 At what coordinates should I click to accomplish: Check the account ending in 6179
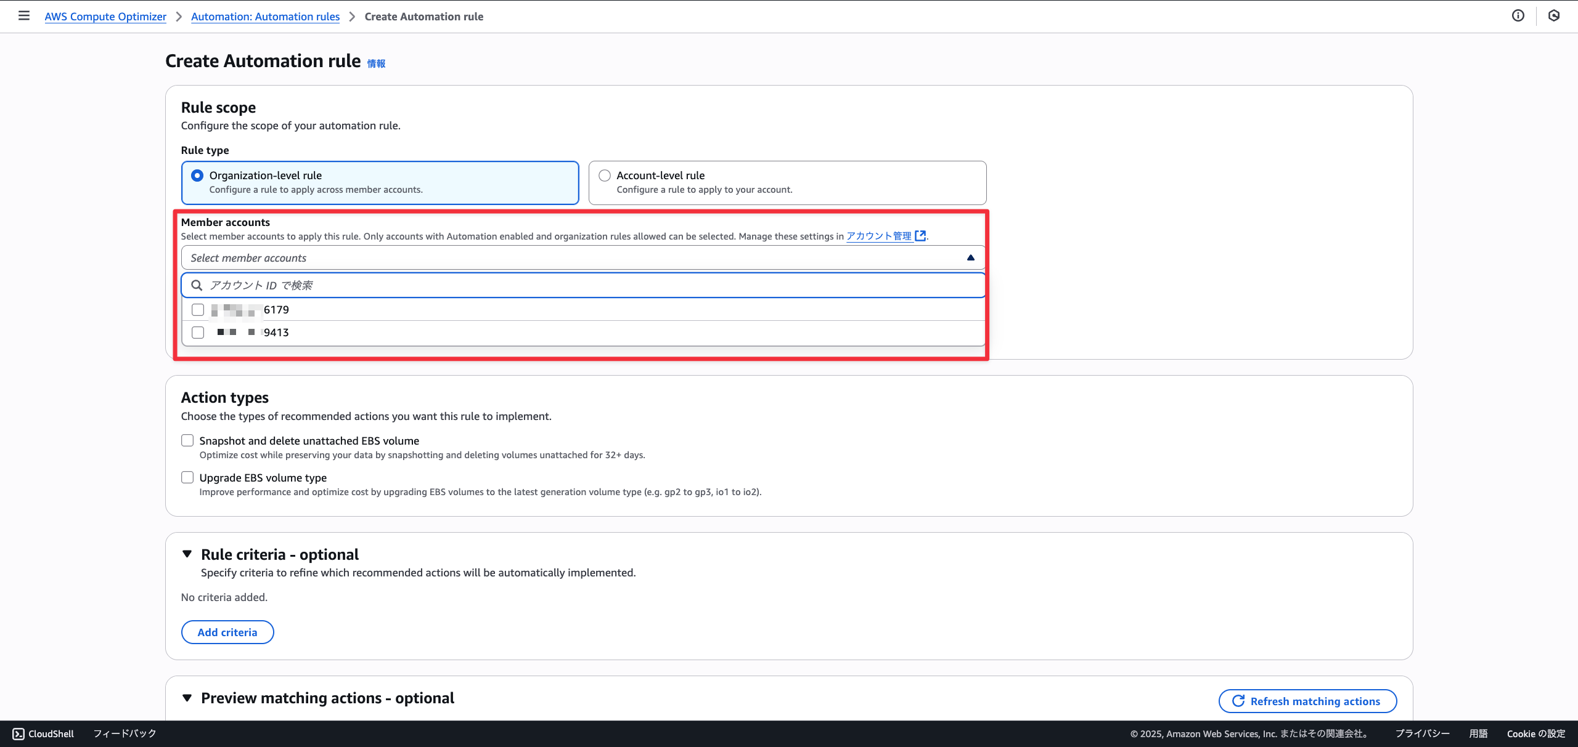coord(198,310)
